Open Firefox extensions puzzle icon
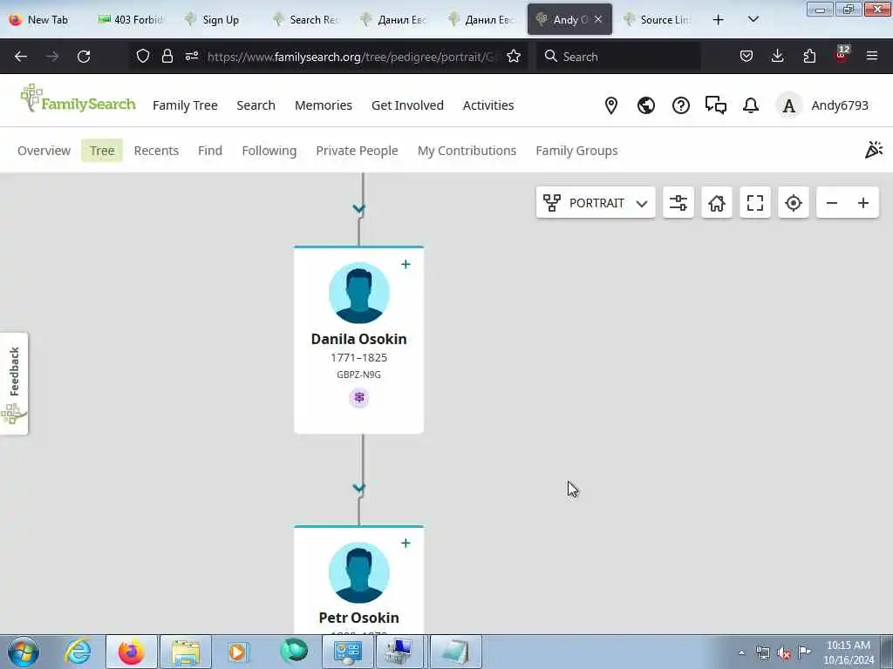This screenshot has height=669, width=893. coord(809,56)
